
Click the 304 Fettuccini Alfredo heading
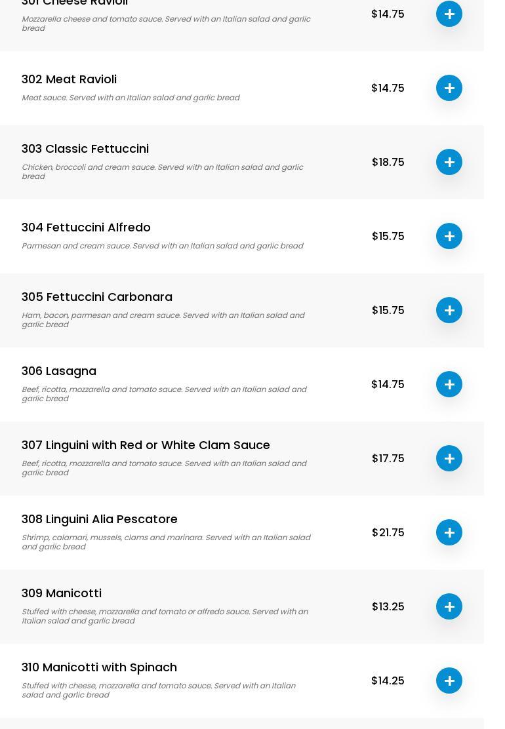pos(86,227)
